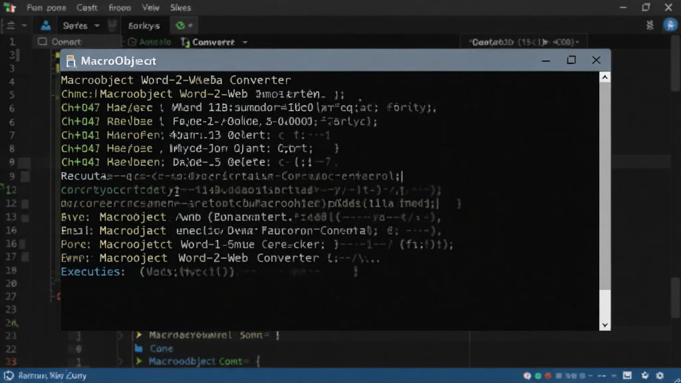
Task: Click line number 28 in the gutter
Action: 12,270
